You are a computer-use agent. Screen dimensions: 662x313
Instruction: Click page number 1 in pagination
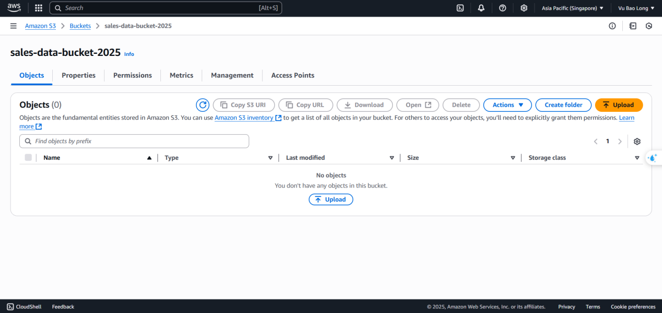coord(608,142)
